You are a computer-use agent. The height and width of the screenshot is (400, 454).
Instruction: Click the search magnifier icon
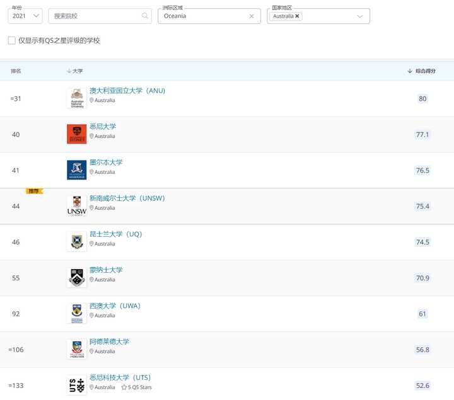coord(145,16)
